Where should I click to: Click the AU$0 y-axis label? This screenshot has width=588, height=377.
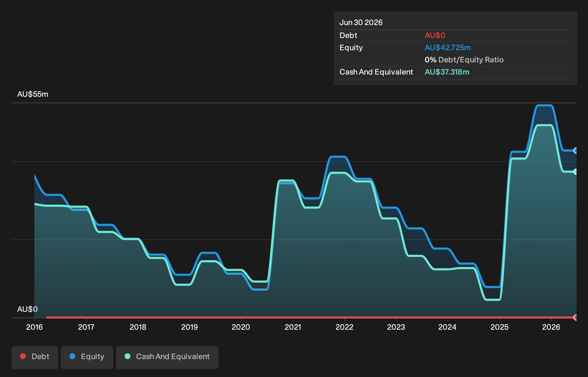click(27, 309)
